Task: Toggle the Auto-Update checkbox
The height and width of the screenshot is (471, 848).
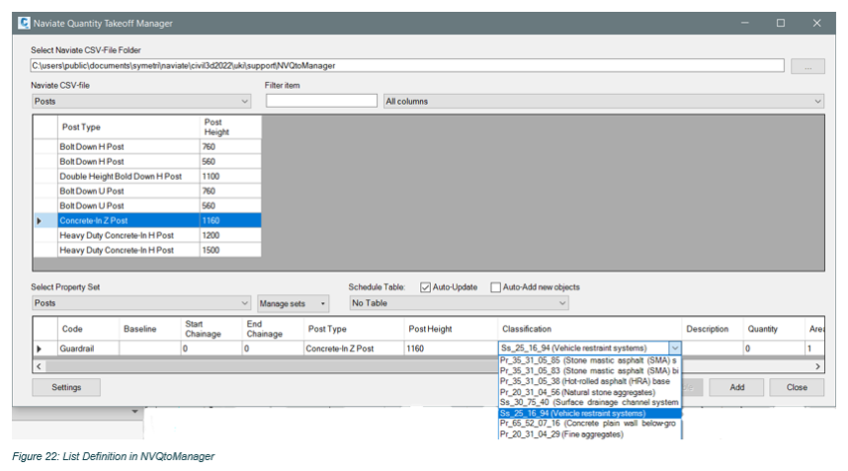Action: [x=425, y=287]
